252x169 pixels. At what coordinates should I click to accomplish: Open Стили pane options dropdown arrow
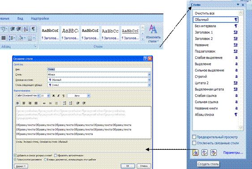point(238,4)
